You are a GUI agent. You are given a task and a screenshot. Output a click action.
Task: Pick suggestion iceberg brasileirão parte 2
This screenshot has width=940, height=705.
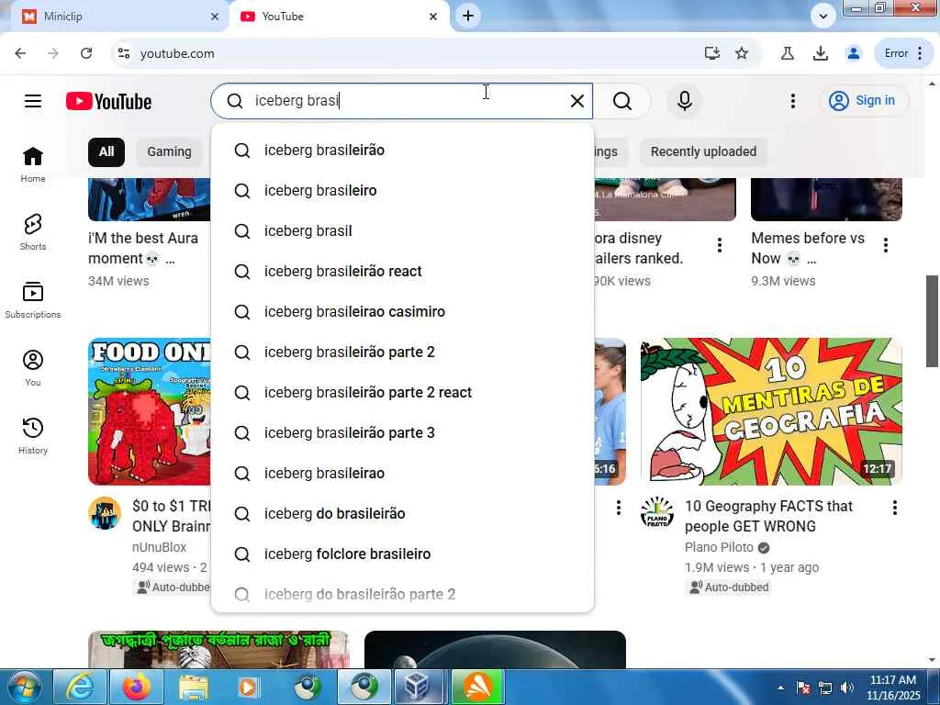click(402, 352)
